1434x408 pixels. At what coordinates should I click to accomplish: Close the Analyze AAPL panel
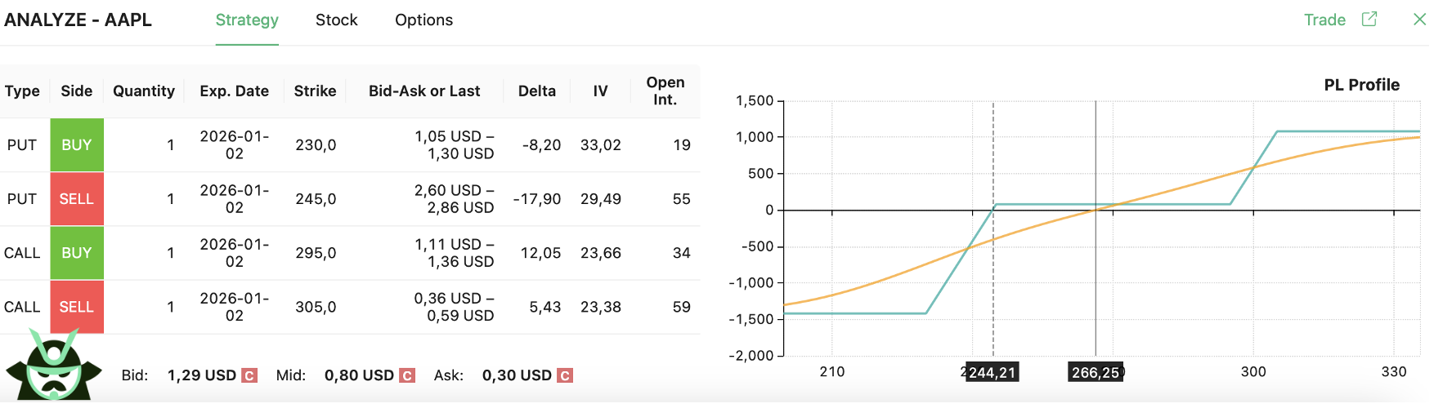pos(1419,20)
